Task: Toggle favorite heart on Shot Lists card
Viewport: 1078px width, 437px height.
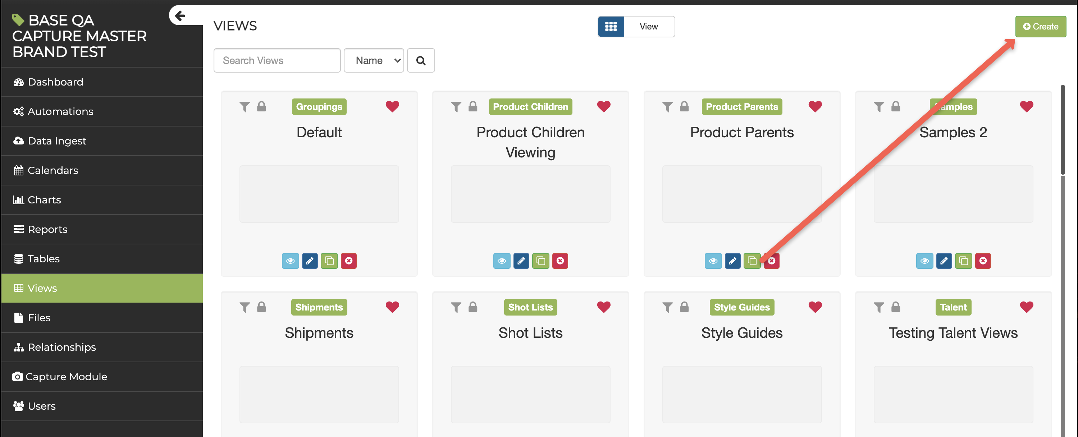Action: point(603,307)
